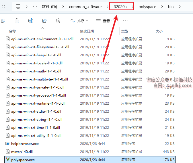Expand the chevron after bin in the path
The height and width of the screenshot is (163, 193).
180,7
